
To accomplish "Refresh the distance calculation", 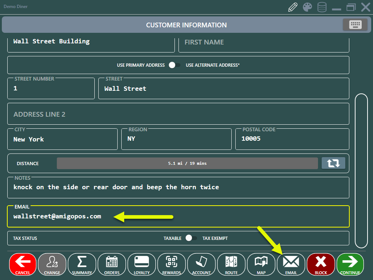I will (333, 163).
